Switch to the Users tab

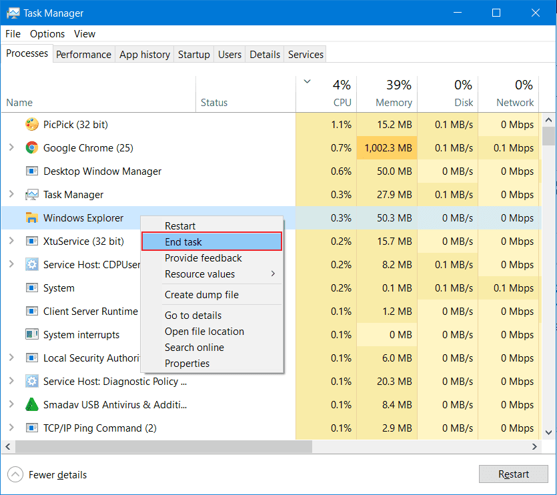coord(229,54)
